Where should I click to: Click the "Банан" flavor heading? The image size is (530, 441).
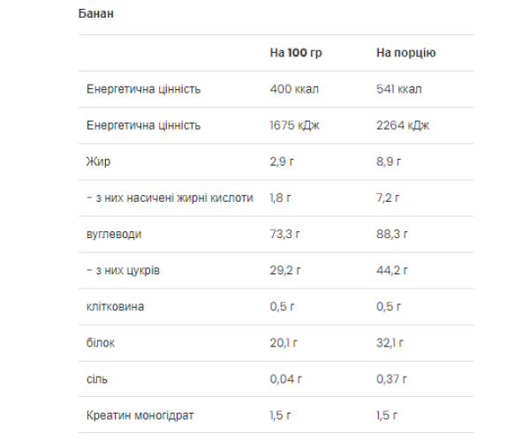(x=97, y=13)
